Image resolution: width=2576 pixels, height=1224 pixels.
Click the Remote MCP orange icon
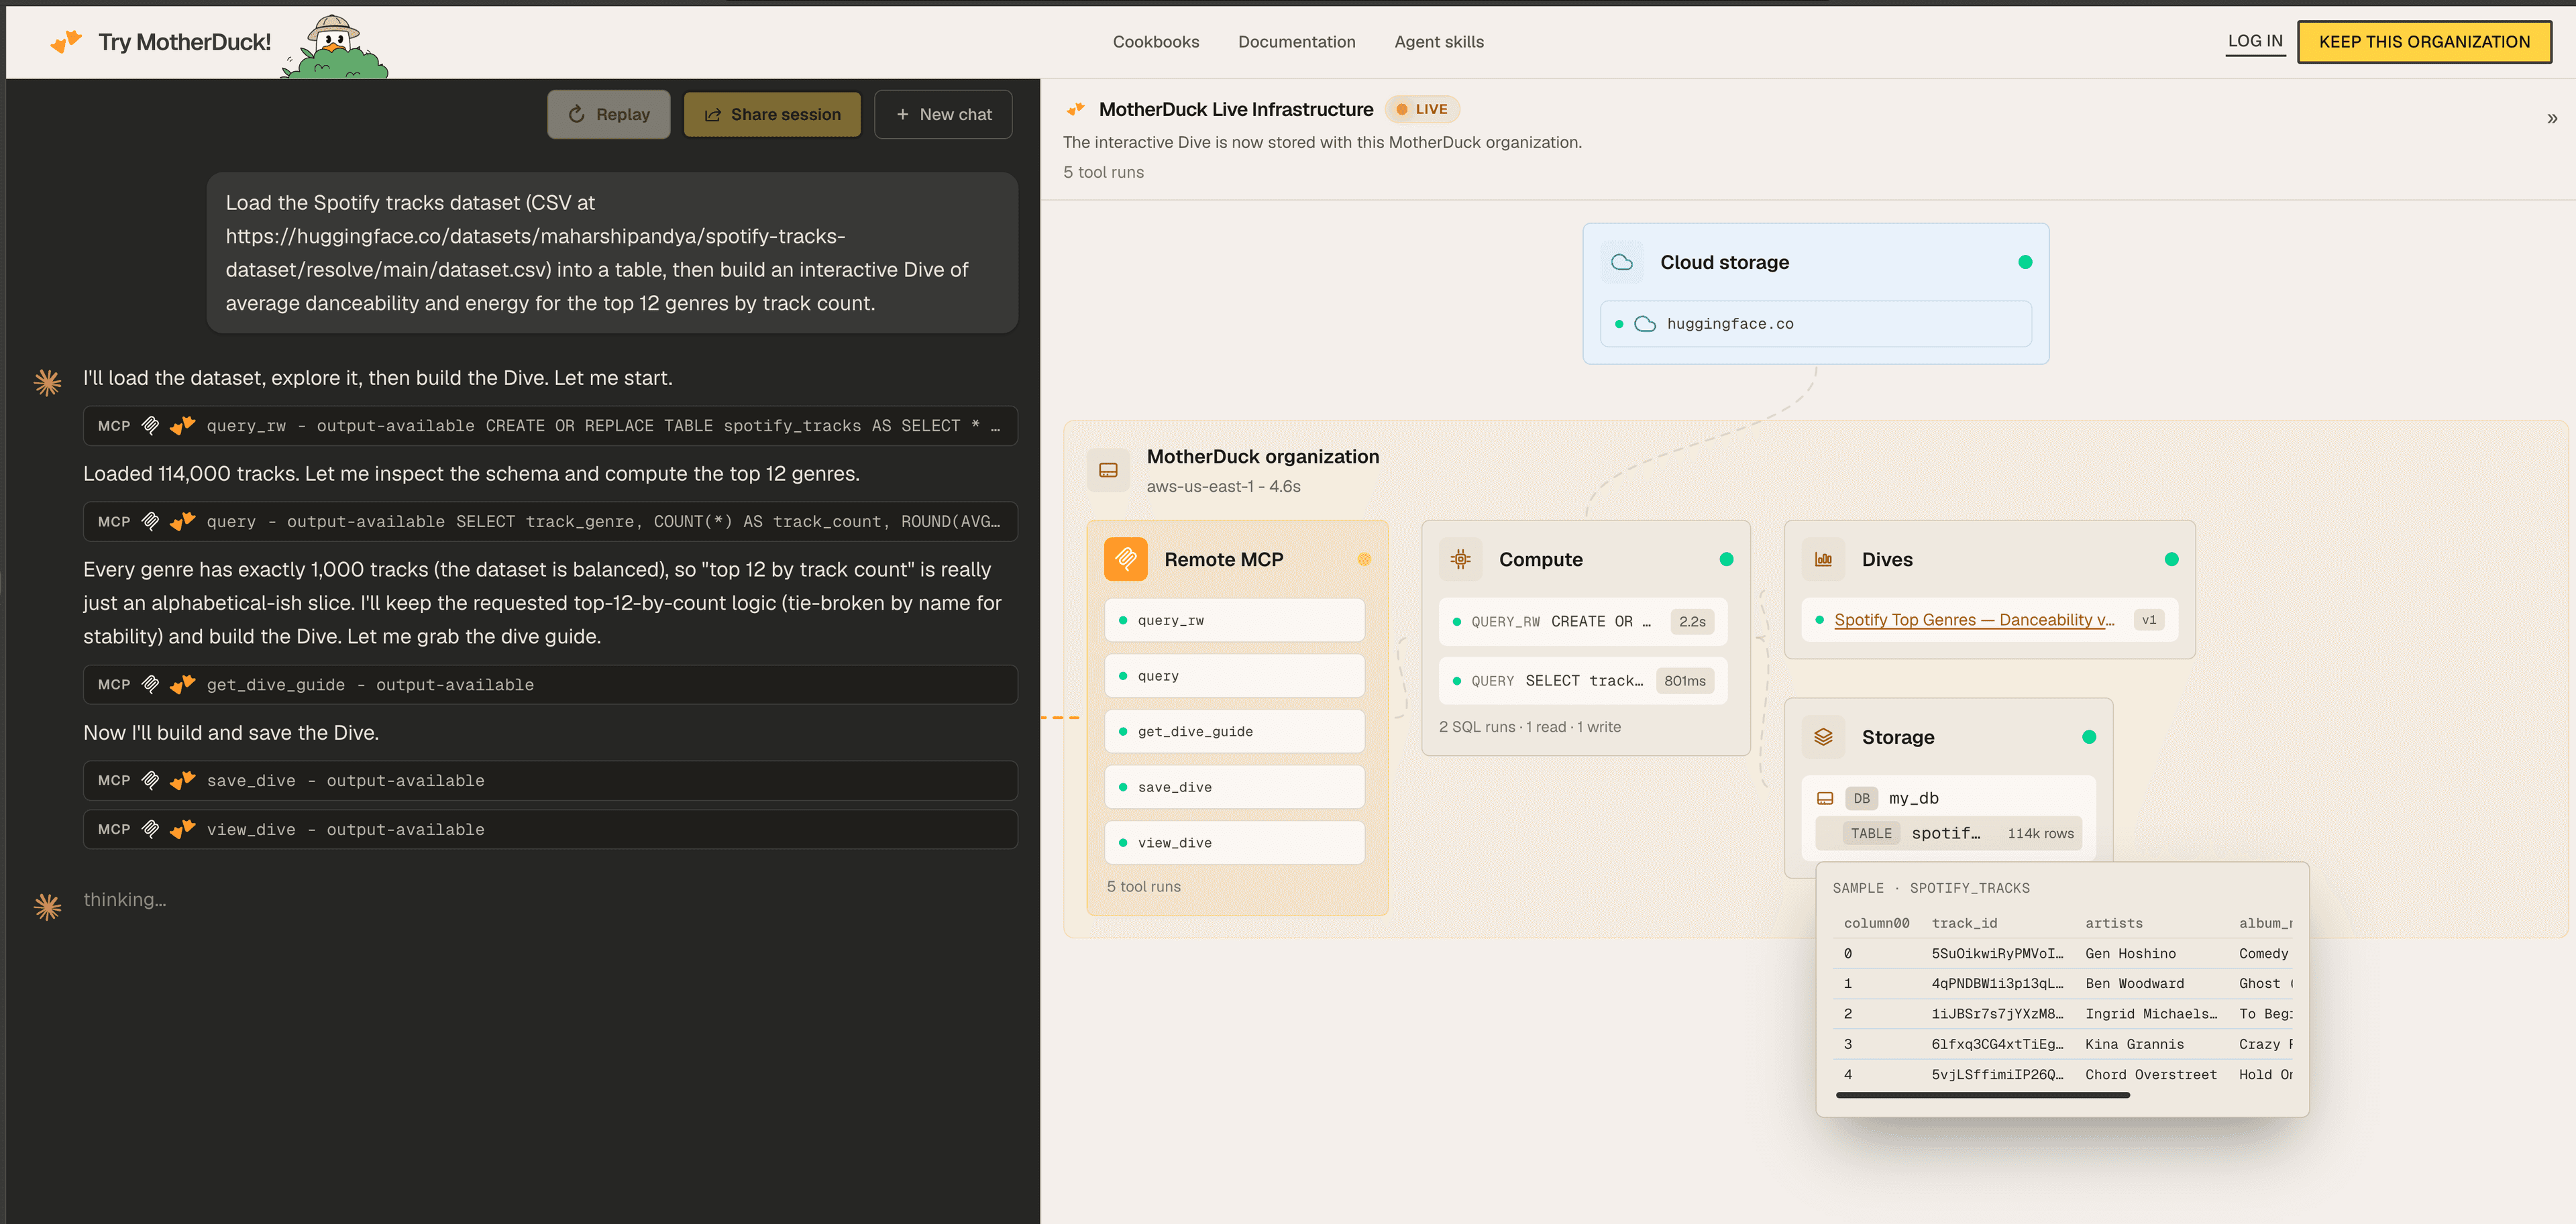1125,559
